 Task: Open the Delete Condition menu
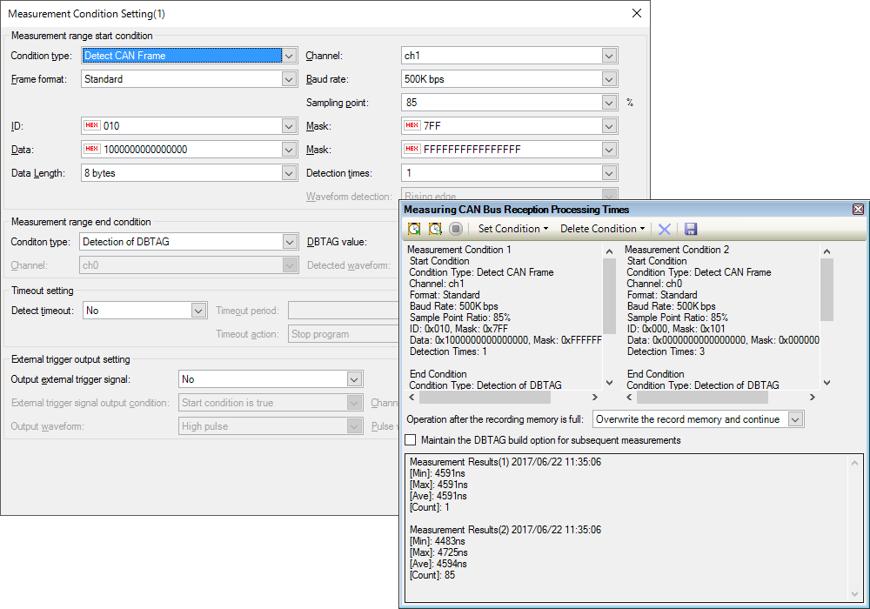pyautogui.click(x=602, y=229)
